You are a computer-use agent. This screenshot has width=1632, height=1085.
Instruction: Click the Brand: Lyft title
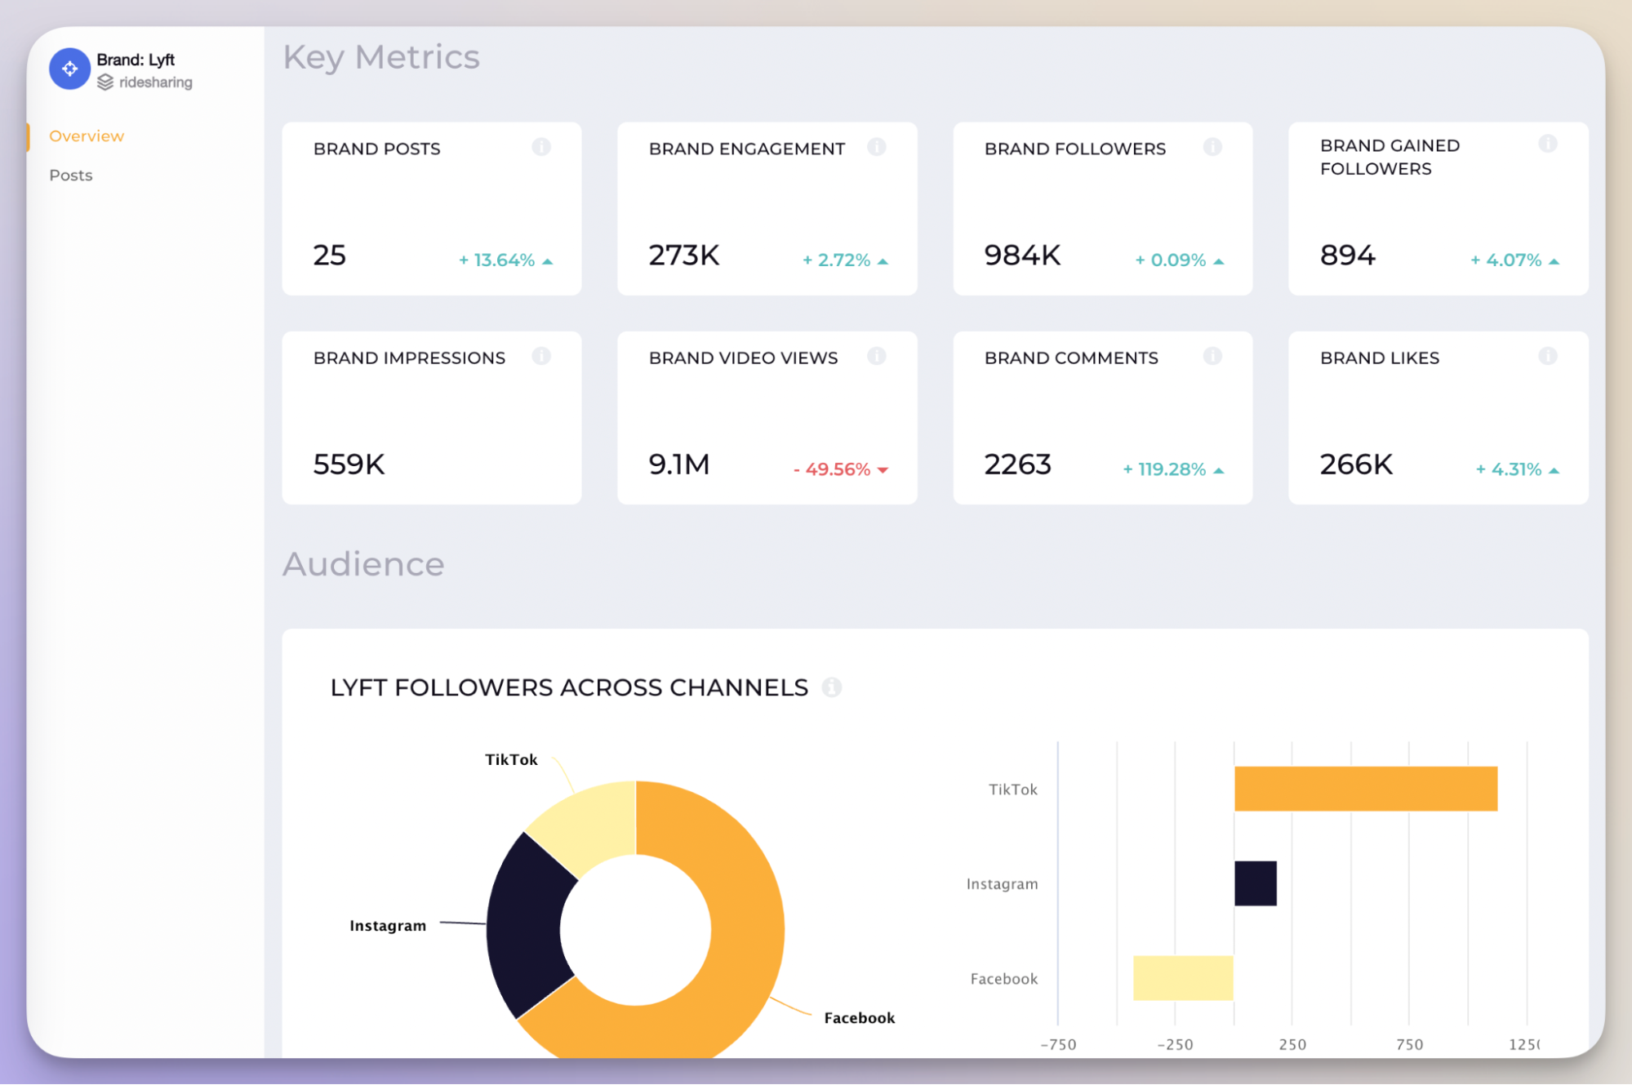tap(136, 60)
